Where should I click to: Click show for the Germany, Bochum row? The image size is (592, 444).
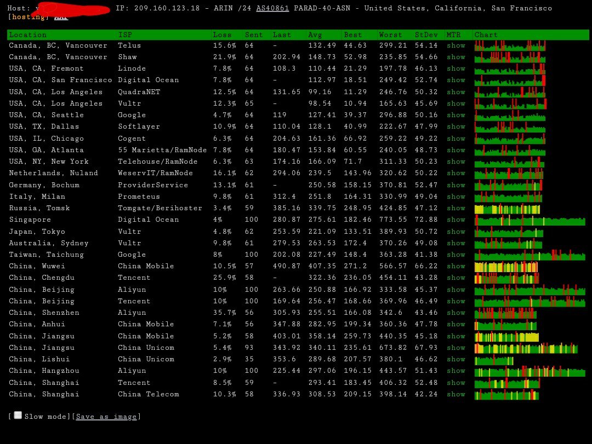tap(456, 185)
